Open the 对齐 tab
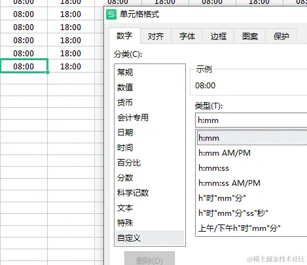 pyautogui.click(x=156, y=36)
